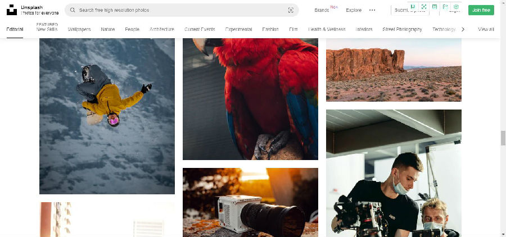The width and height of the screenshot is (506, 237).
Task: Switch to the Wallpapers category
Action: pos(79,29)
